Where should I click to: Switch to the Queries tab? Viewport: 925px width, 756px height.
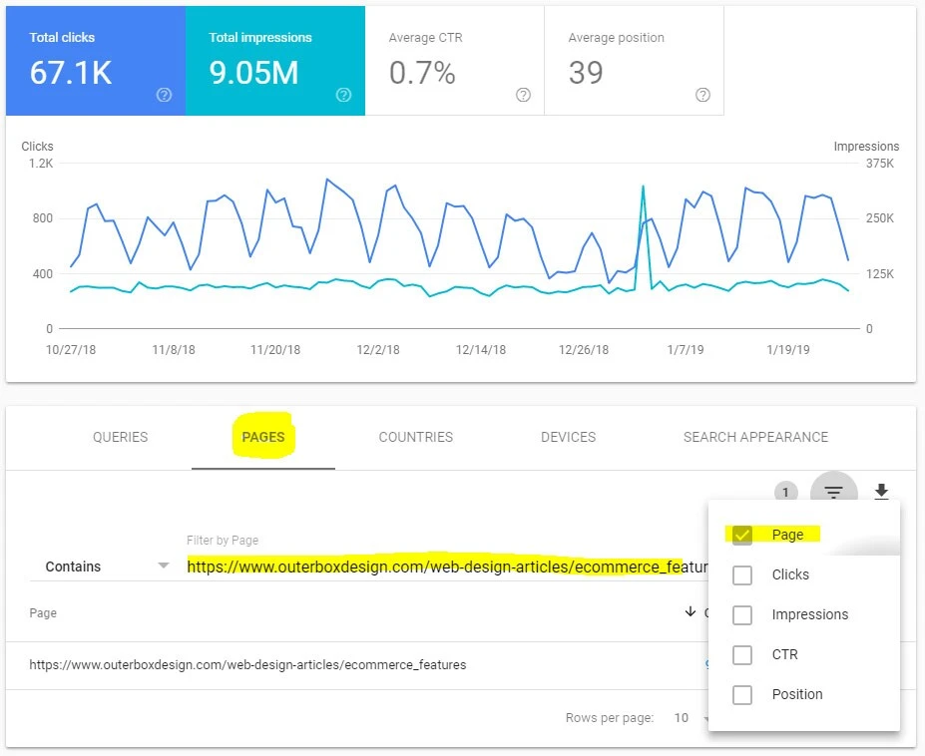pyautogui.click(x=120, y=437)
